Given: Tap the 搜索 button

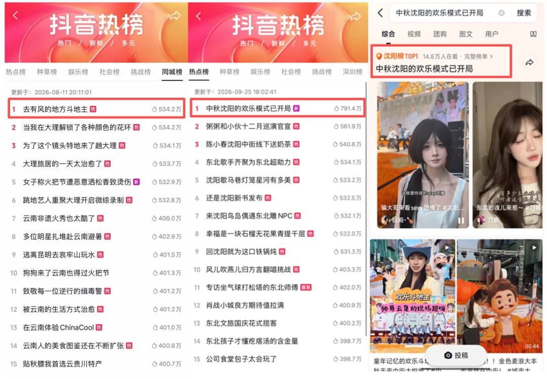Looking at the screenshot, I should (524, 13).
